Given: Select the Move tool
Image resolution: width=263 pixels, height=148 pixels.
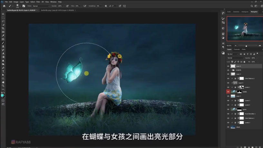Looking at the screenshot, I should point(3,14).
